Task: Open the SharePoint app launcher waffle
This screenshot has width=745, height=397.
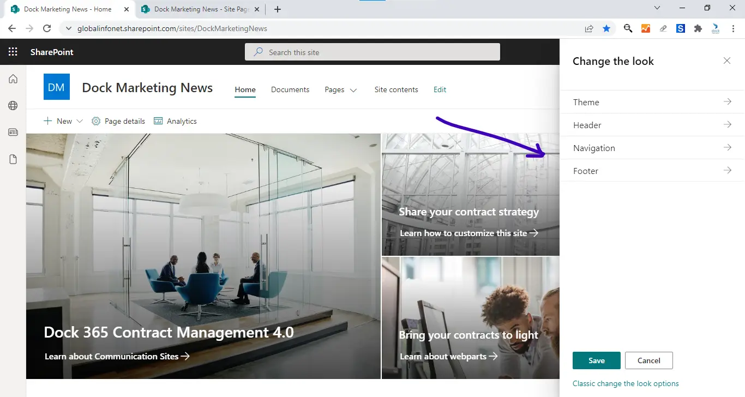Action: coord(13,52)
